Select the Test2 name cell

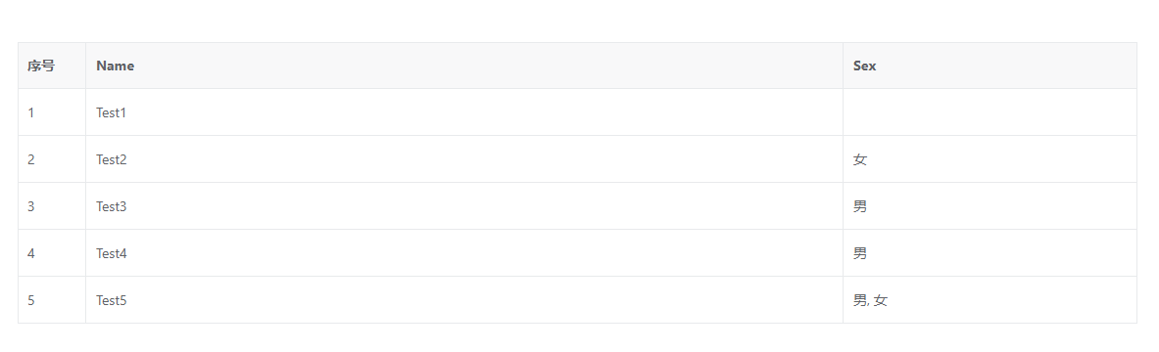coord(464,158)
